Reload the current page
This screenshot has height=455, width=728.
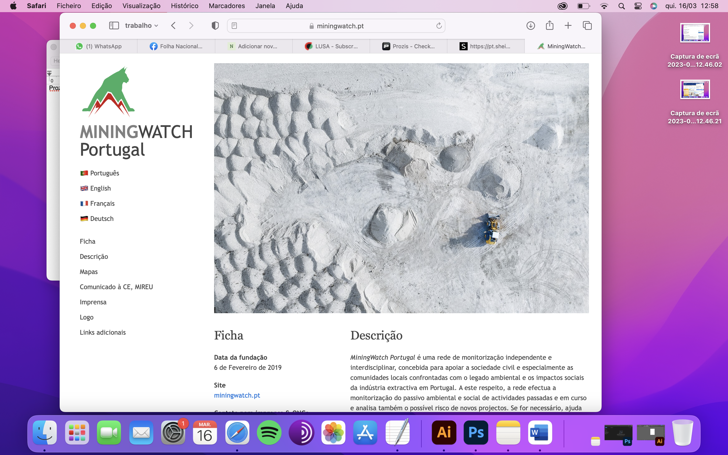439,26
